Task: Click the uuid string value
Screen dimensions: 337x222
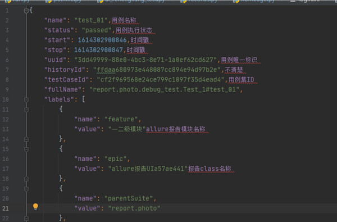Action: tap(145, 60)
